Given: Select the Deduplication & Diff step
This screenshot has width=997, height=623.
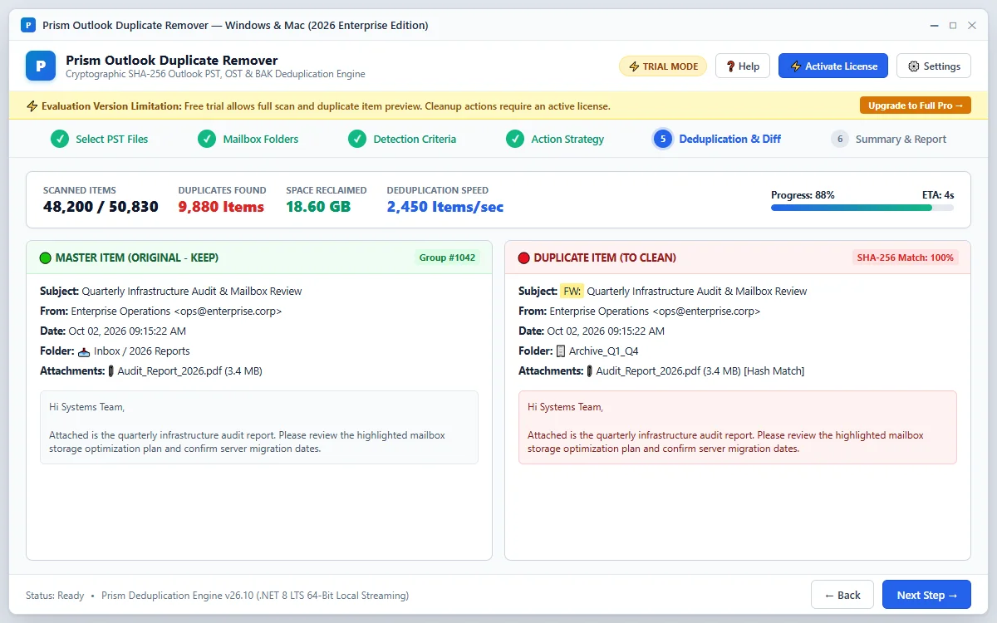Looking at the screenshot, I should (x=717, y=139).
